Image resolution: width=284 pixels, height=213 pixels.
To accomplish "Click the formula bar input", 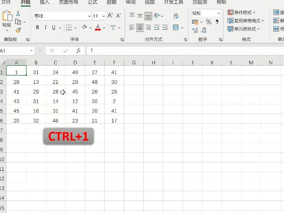I will 185,51.
